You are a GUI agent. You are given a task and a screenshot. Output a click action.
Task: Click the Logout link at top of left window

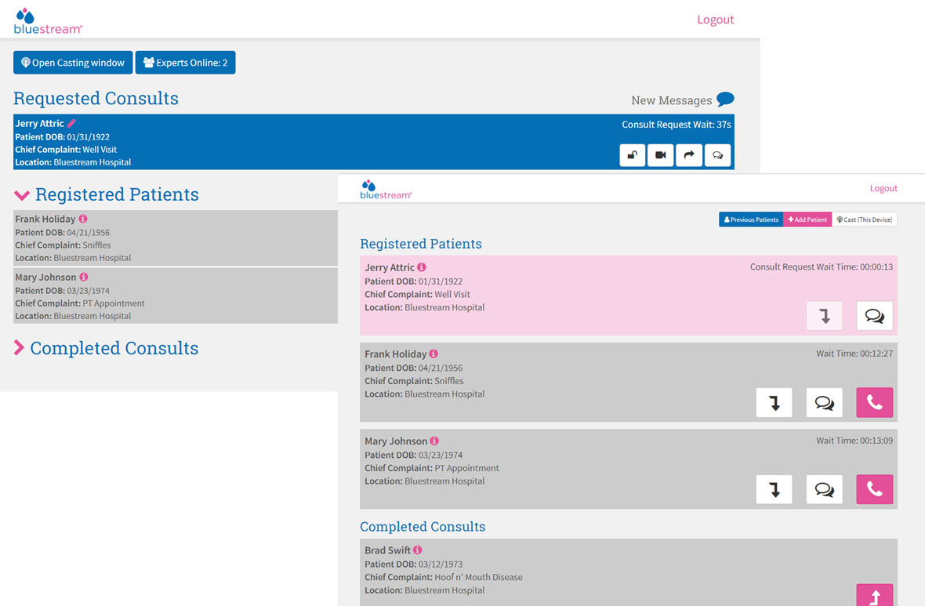click(715, 20)
